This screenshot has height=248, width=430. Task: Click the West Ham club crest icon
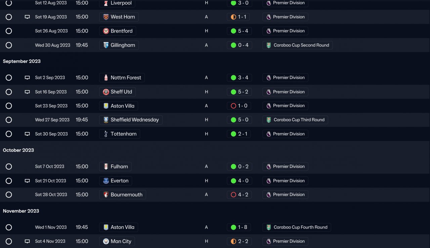point(106,17)
